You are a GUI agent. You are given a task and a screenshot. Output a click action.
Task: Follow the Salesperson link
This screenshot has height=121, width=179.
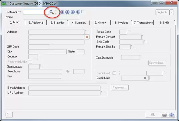click(15, 66)
